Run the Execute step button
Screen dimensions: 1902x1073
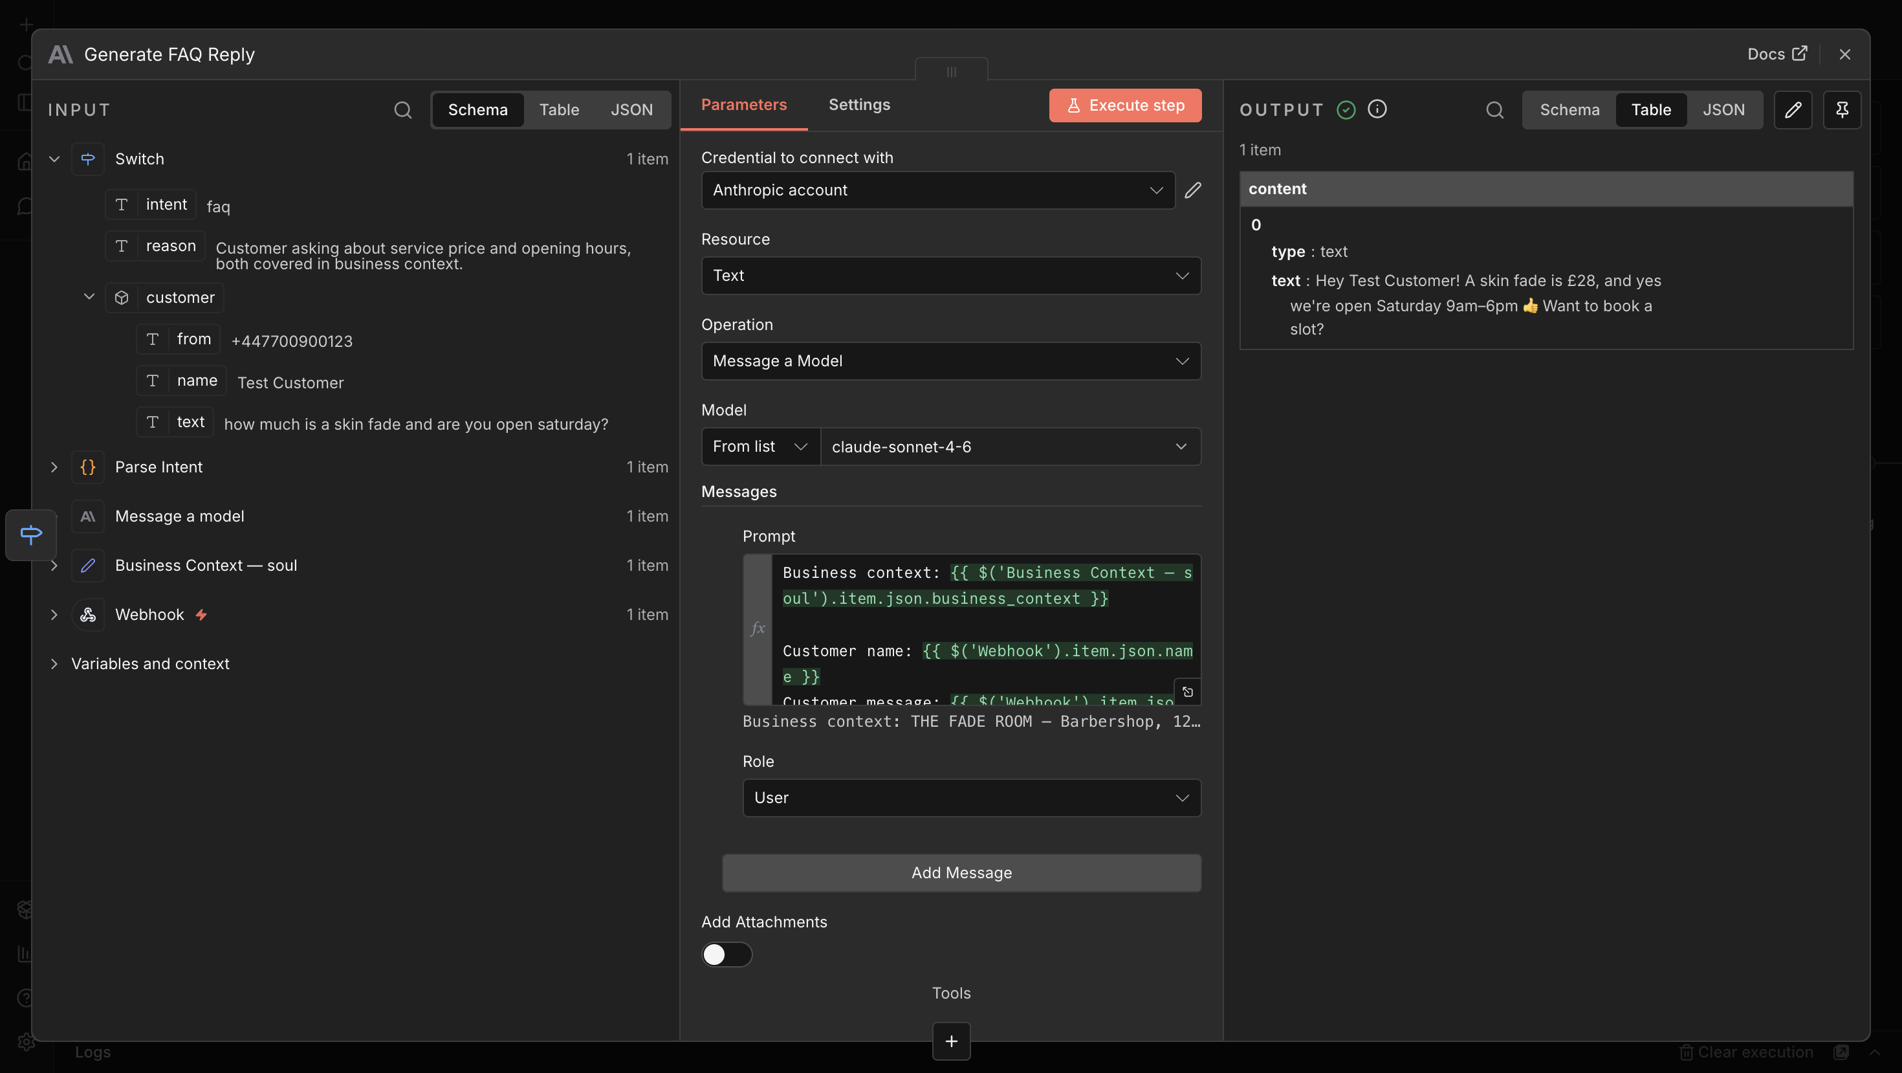tap(1124, 105)
